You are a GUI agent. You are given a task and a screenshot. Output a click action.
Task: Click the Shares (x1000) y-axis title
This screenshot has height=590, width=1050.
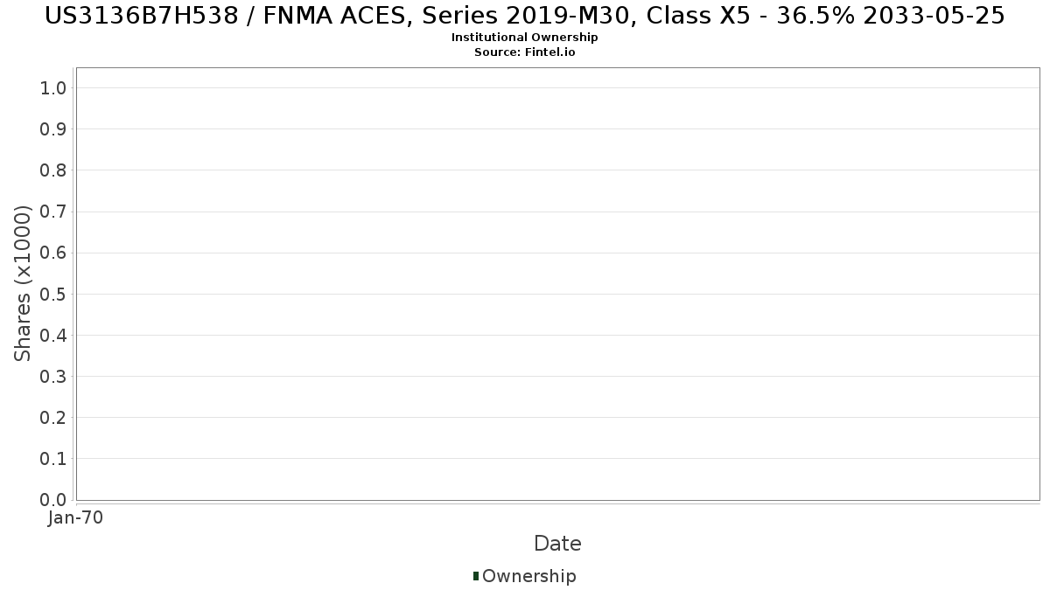pos(23,283)
